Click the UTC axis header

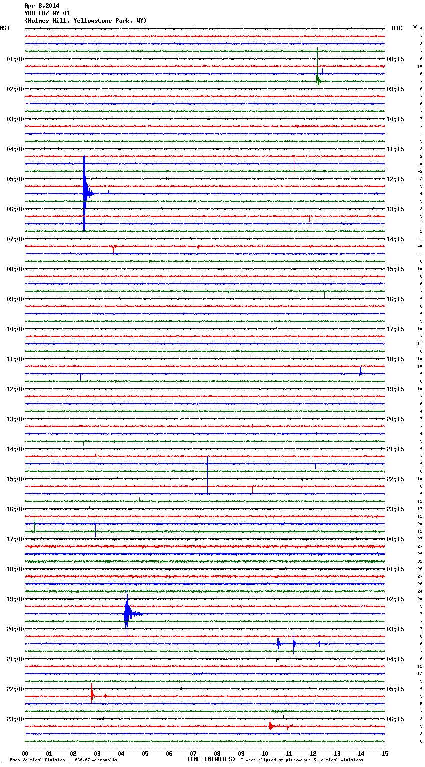pos(397,28)
